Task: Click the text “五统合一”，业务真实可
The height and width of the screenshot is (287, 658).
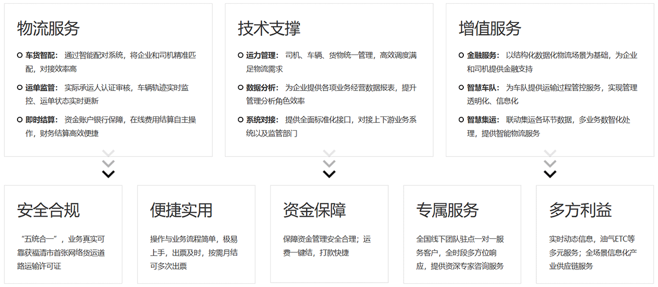Action: 61,239
